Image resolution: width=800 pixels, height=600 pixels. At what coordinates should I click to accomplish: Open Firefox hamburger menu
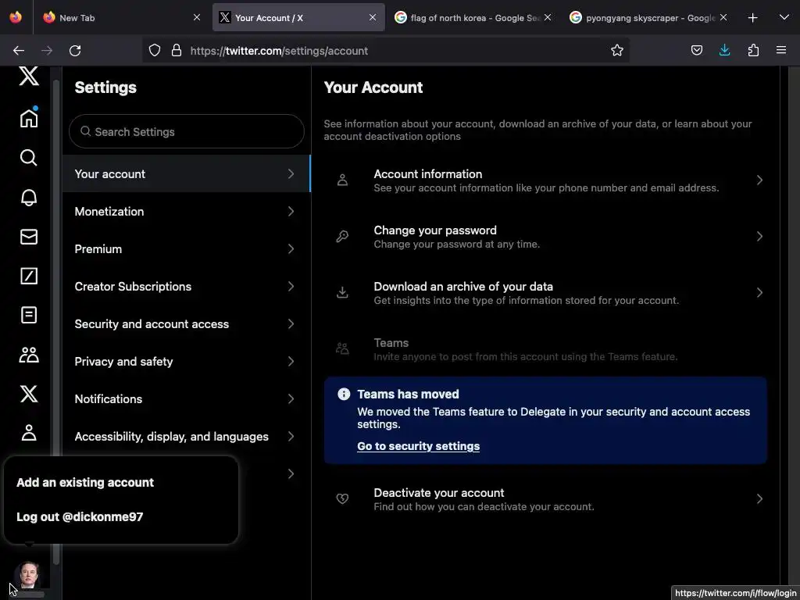tap(781, 50)
